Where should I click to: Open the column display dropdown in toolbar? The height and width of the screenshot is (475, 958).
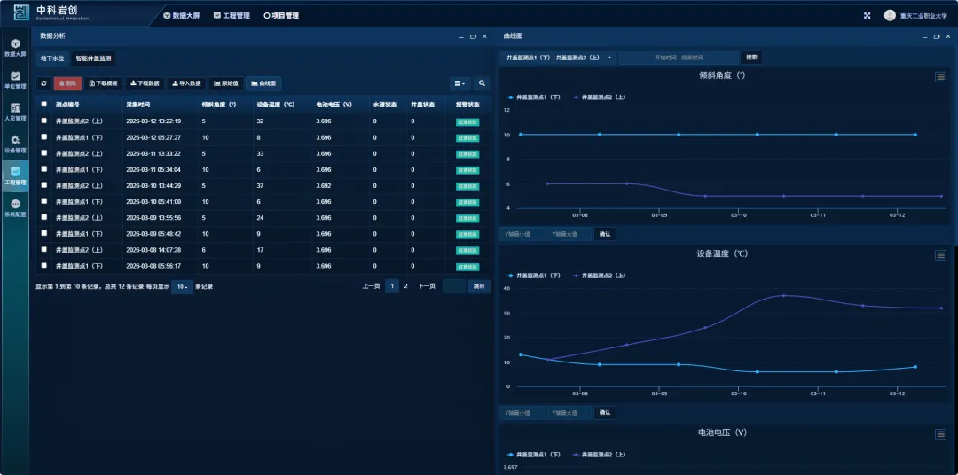[459, 83]
